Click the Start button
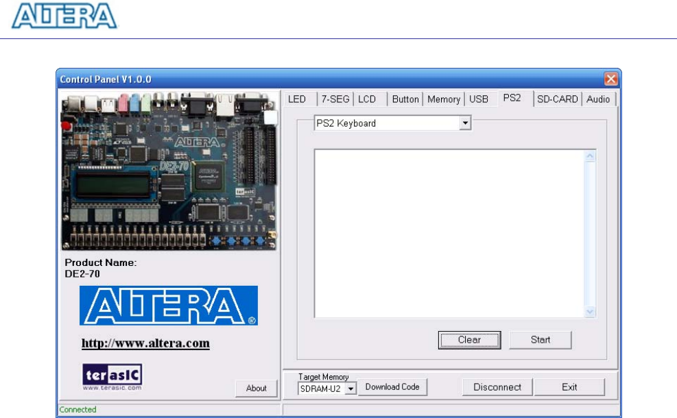The image size is (677, 418). pyautogui.click(x=540, y=340)
